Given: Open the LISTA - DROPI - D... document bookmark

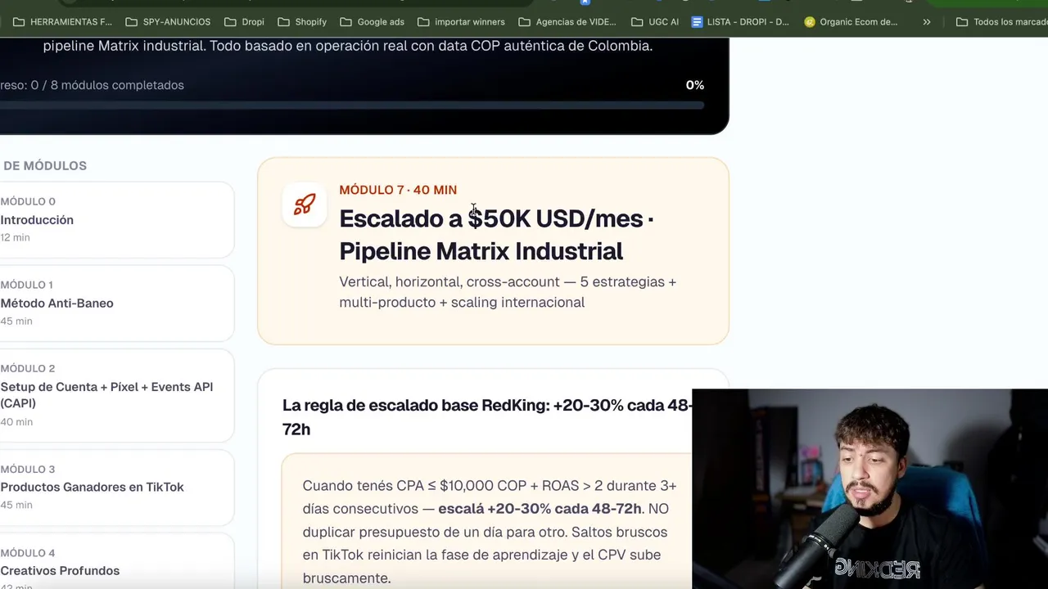Looking at the screenshot, I should (740, 22).
